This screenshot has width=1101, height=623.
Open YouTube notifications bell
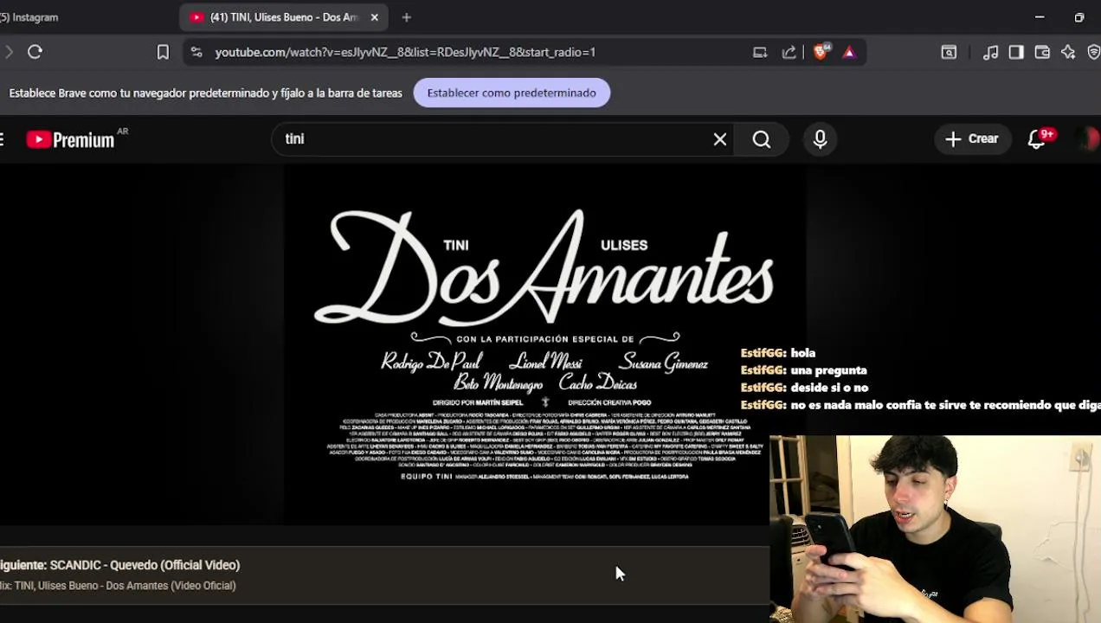pyautogui.click(x=1037, y=139)
